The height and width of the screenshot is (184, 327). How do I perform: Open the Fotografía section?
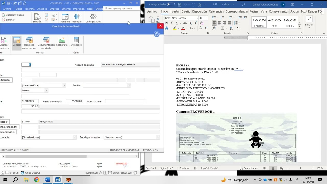coord(62,42)
